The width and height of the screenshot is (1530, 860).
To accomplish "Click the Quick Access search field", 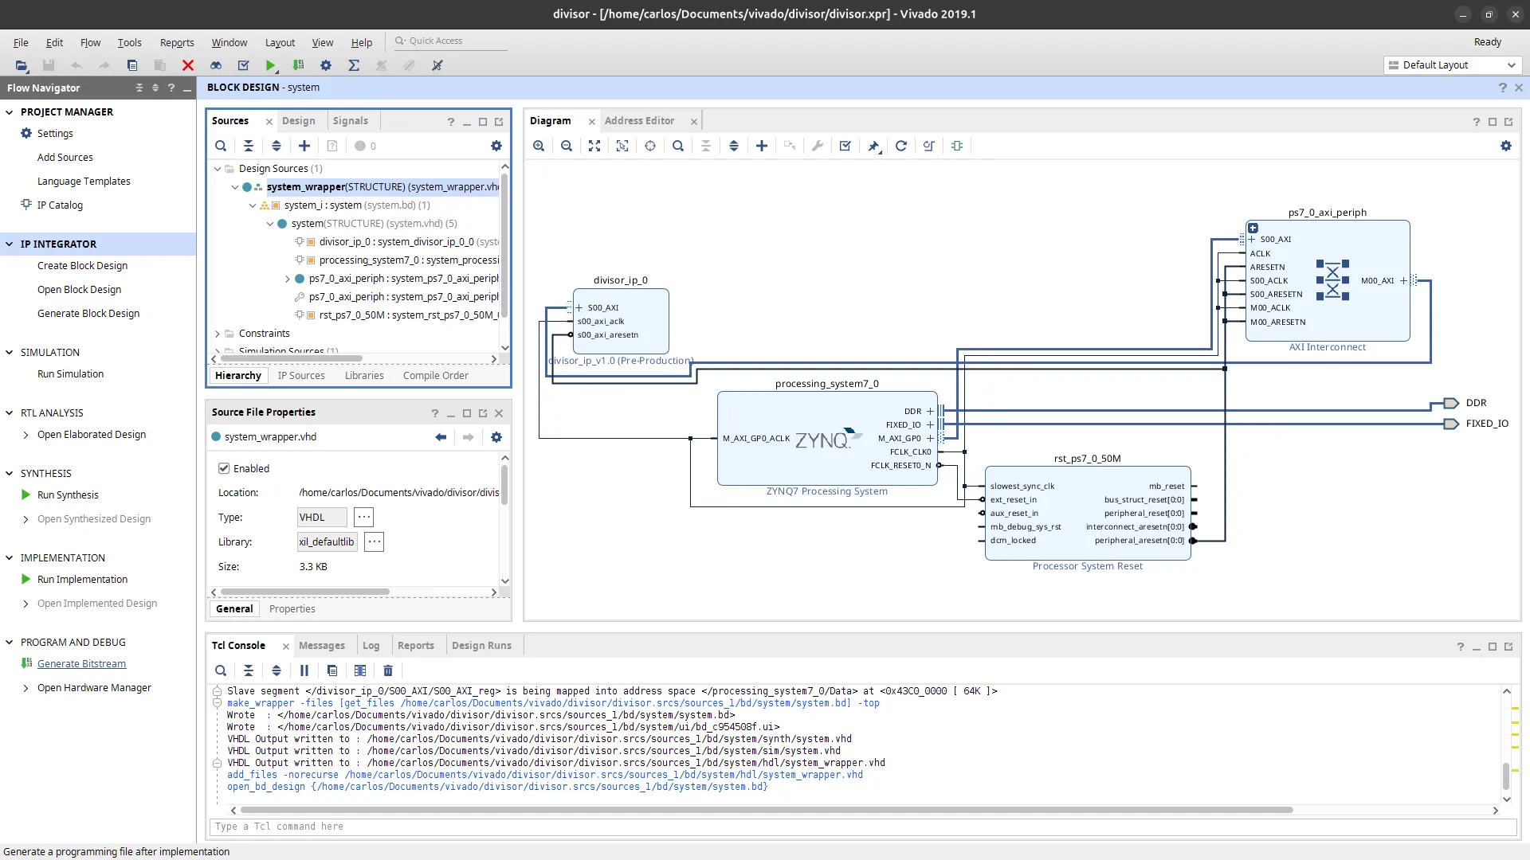I will coord(451,41).
